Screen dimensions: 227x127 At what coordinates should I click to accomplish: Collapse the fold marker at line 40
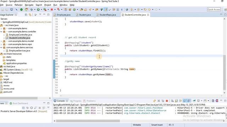tap(59, 43)
